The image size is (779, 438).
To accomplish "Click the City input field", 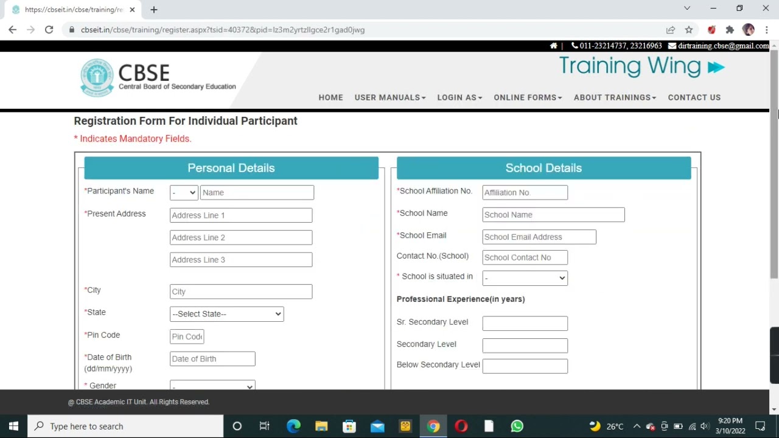I will coord(241,291).
